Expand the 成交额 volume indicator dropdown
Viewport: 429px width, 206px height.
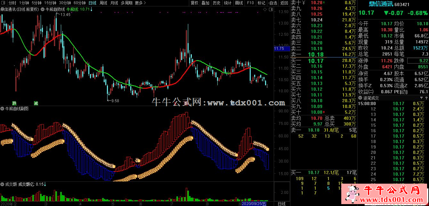[2, 184]
